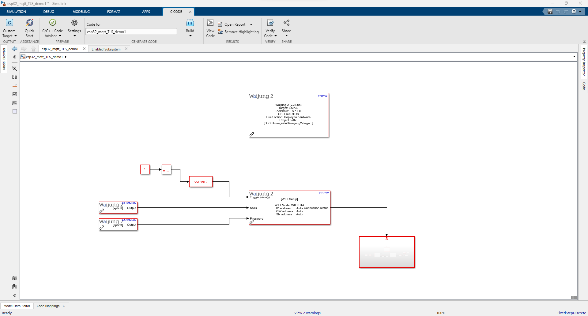Click the Share icon
This screenshot has width=588, height=316.
point(286,23)
